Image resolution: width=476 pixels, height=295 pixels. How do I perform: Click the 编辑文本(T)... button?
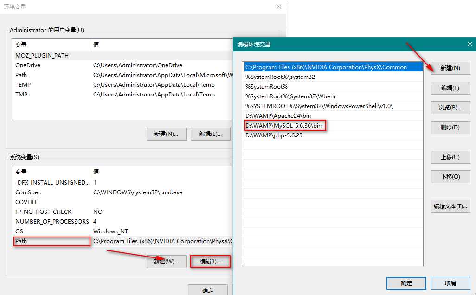(x=450, y=206)
